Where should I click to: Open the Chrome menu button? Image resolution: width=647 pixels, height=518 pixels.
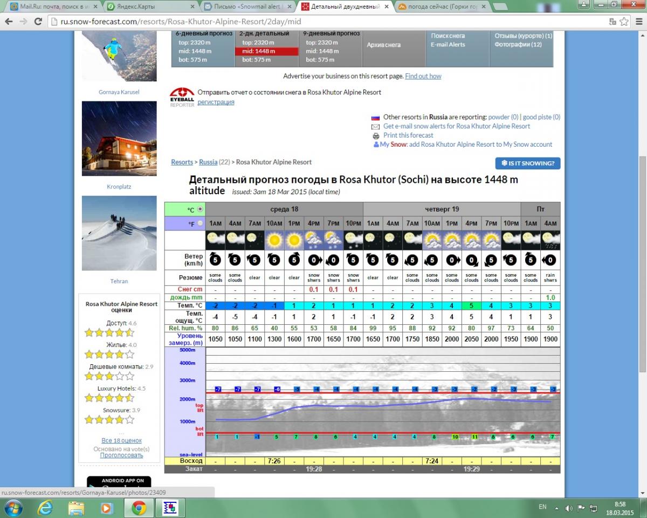click(x=638, y=22)
